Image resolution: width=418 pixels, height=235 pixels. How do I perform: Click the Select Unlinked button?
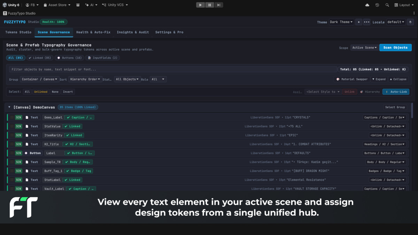pos(41,92)
